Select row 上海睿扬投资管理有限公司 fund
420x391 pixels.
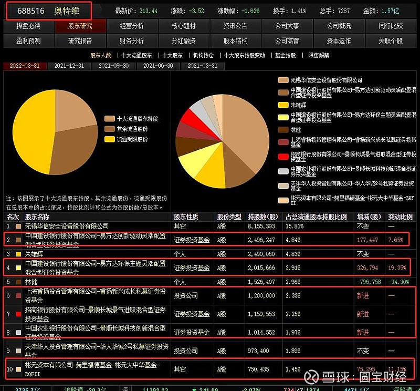209,295
